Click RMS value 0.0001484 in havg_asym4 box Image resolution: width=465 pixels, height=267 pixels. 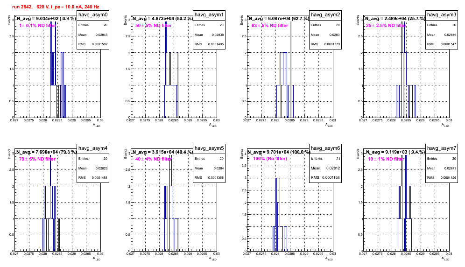[99, 178]
